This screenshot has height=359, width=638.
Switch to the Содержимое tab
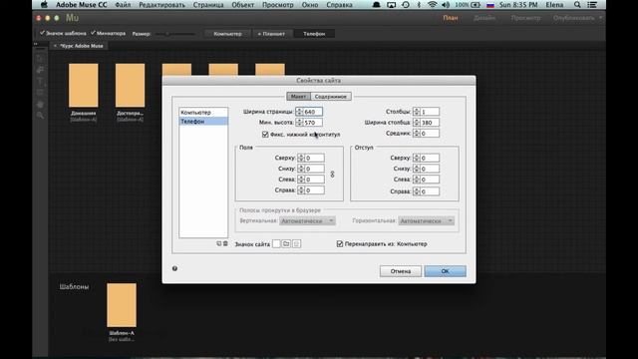(331, 97)
